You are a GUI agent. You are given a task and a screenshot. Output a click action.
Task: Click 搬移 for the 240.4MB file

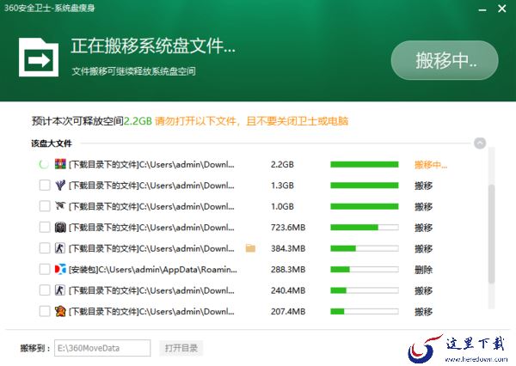[423, 290]
